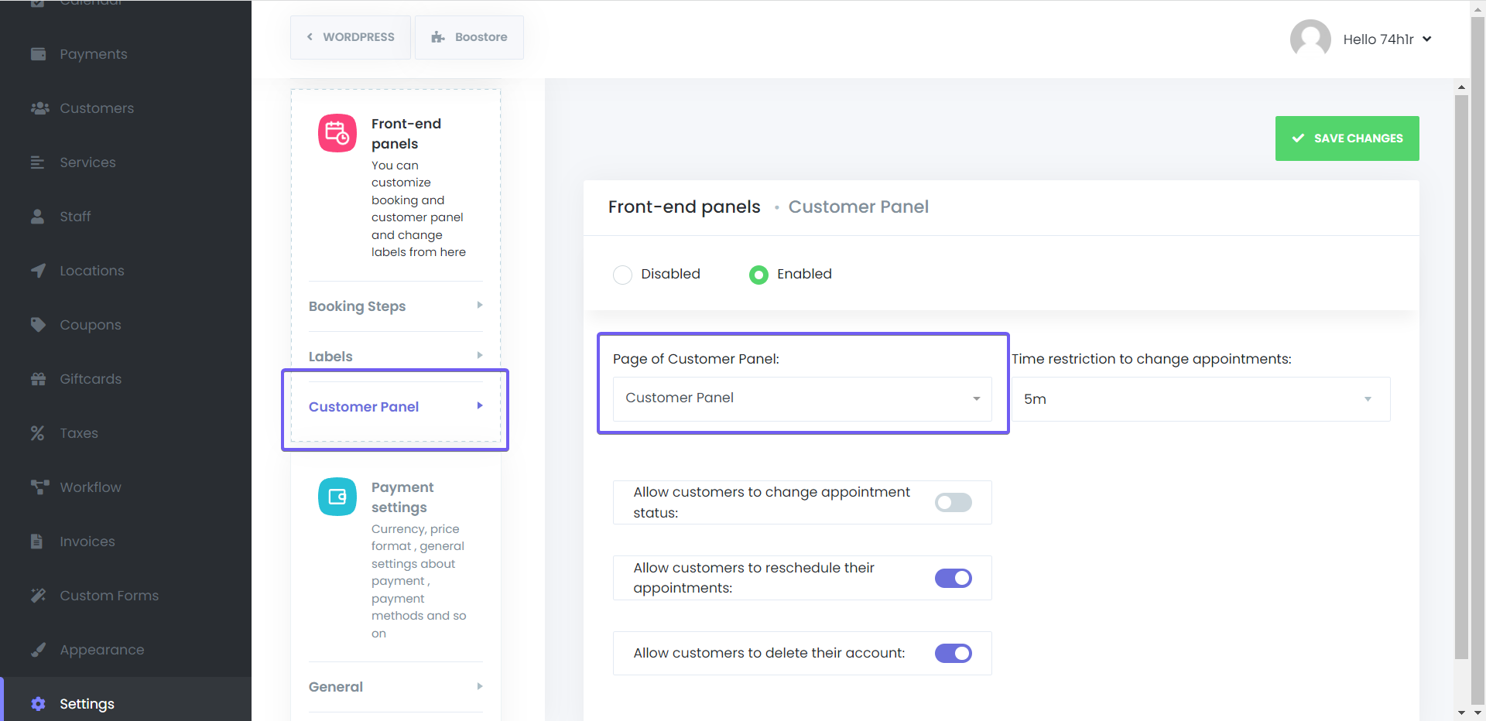Screen dimensions: 1486x721
Task: Select the Staff icon in sidebar
Action: (38, 216)
